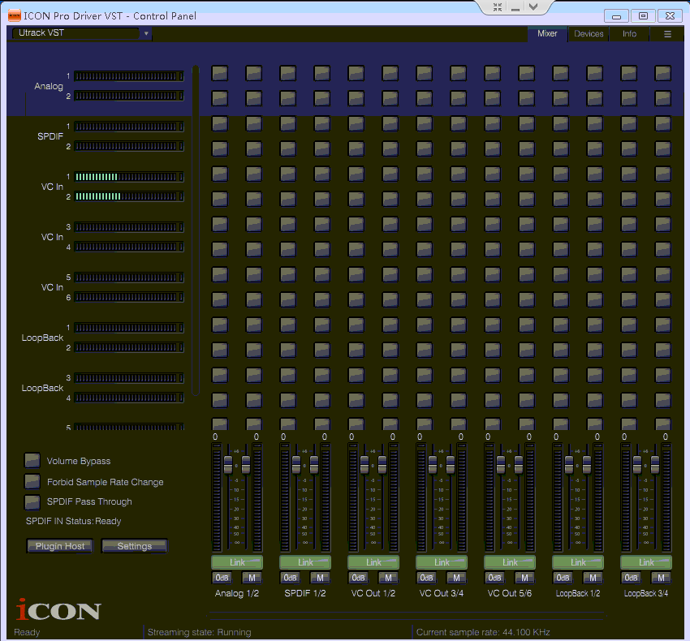690x641 pixels.
Task: Enable Forbid Sample Rate Change checkbox
Action: 32,481
